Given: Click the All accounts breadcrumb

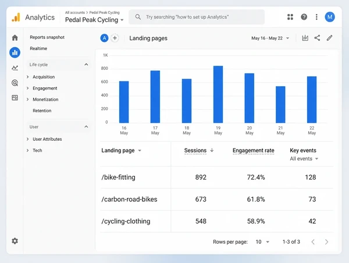Looking at the screenshot, I should (75, 12).
